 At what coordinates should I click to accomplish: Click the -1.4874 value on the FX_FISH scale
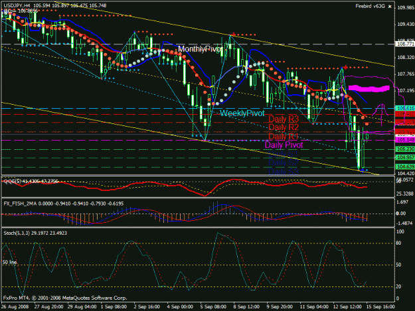click(x=404, y=223)
